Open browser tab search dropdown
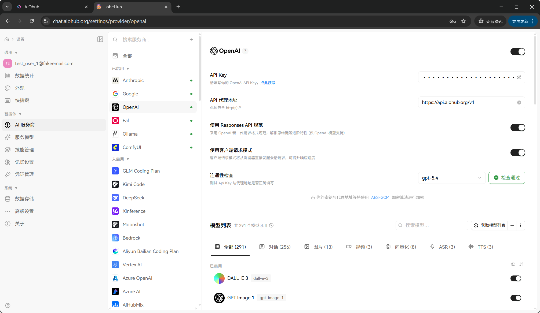The image size is (540, 313). tap(7, 7)
